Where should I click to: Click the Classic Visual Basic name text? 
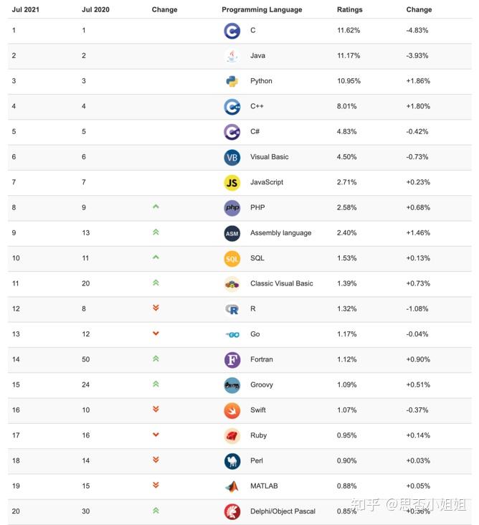(281, 283)
